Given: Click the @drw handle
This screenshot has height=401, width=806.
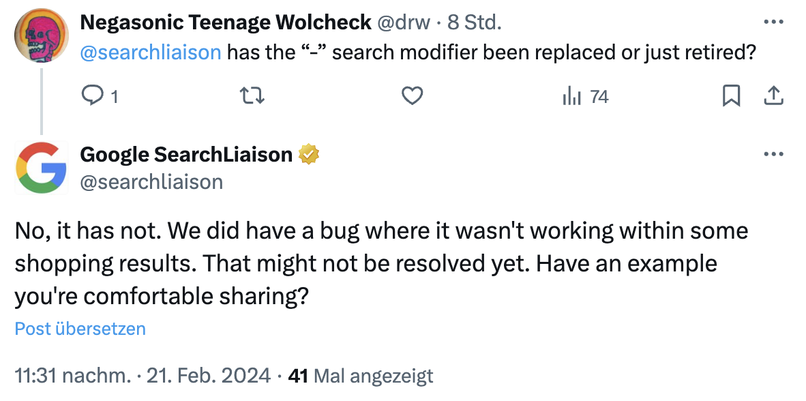Looking at the screenshot, I should (406, 21).
